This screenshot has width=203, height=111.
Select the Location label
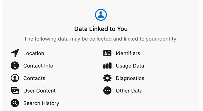(x=34, y=53)
